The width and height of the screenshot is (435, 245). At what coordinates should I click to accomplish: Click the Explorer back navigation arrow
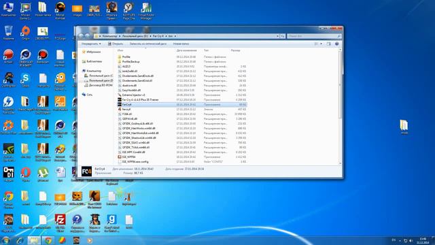tap(81, 36)
